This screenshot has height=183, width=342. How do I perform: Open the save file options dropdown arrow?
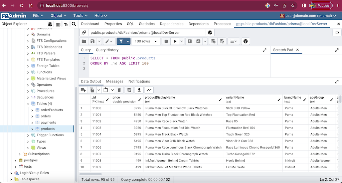pos(99,41)
